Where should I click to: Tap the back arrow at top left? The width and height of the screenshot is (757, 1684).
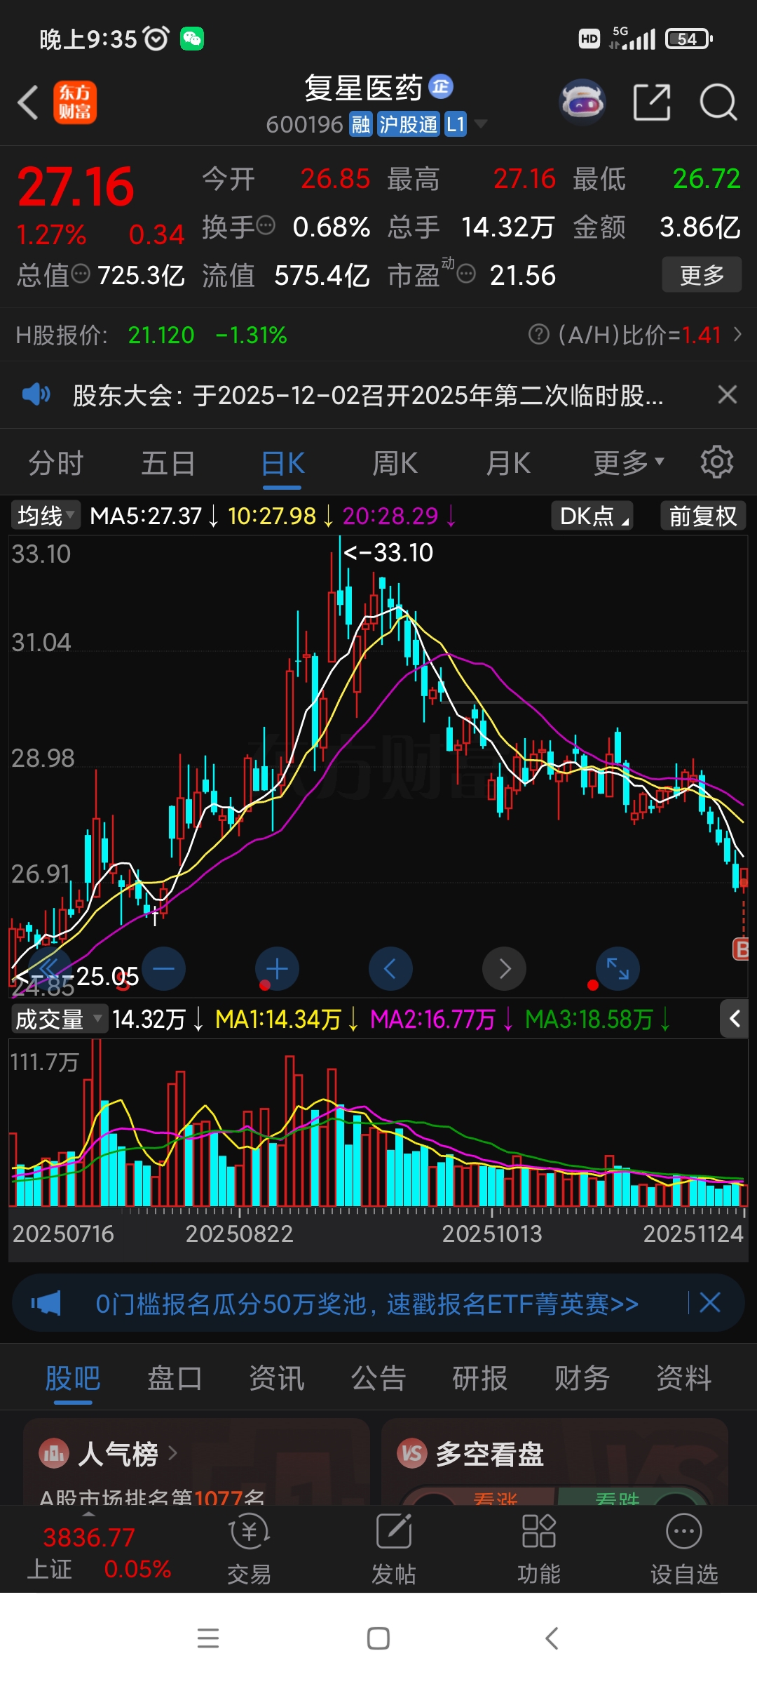tap(28, 103)
